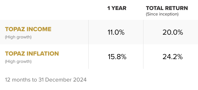Click the word INCOME in gold heading

39,29
